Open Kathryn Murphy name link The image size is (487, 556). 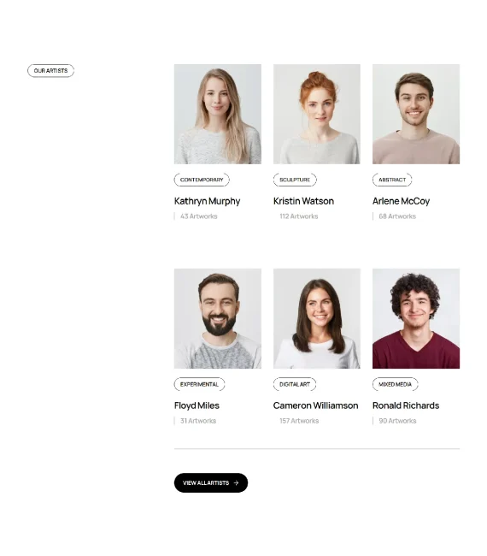pos(207,201)
